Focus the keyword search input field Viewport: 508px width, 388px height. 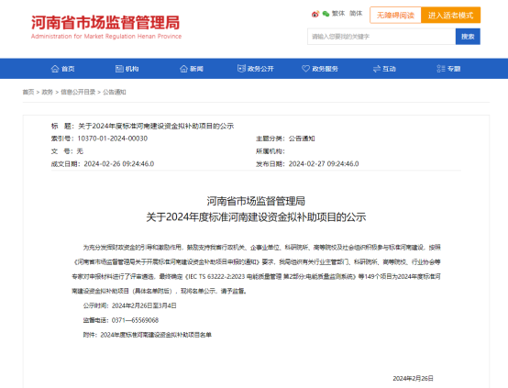pyautogui.click(x=381, y=37)
